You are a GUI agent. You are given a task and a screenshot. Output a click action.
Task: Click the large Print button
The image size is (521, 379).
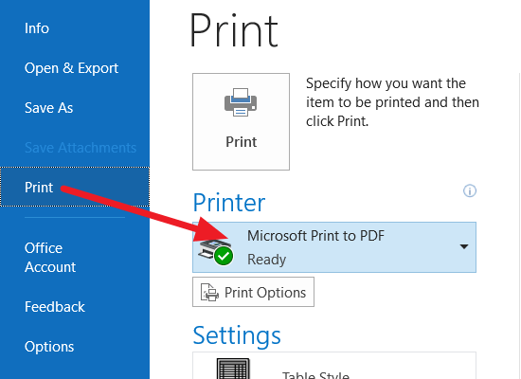[241, 121]
